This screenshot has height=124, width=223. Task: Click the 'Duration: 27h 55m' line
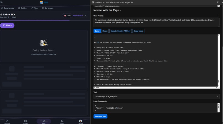[x=103, y=74]
